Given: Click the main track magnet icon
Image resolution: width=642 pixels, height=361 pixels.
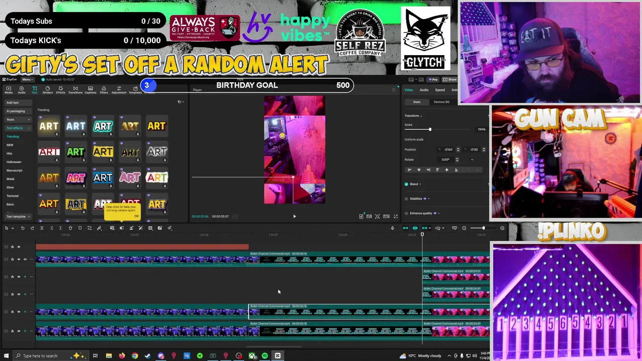Looking at the screenshot, I should (405, 228).
